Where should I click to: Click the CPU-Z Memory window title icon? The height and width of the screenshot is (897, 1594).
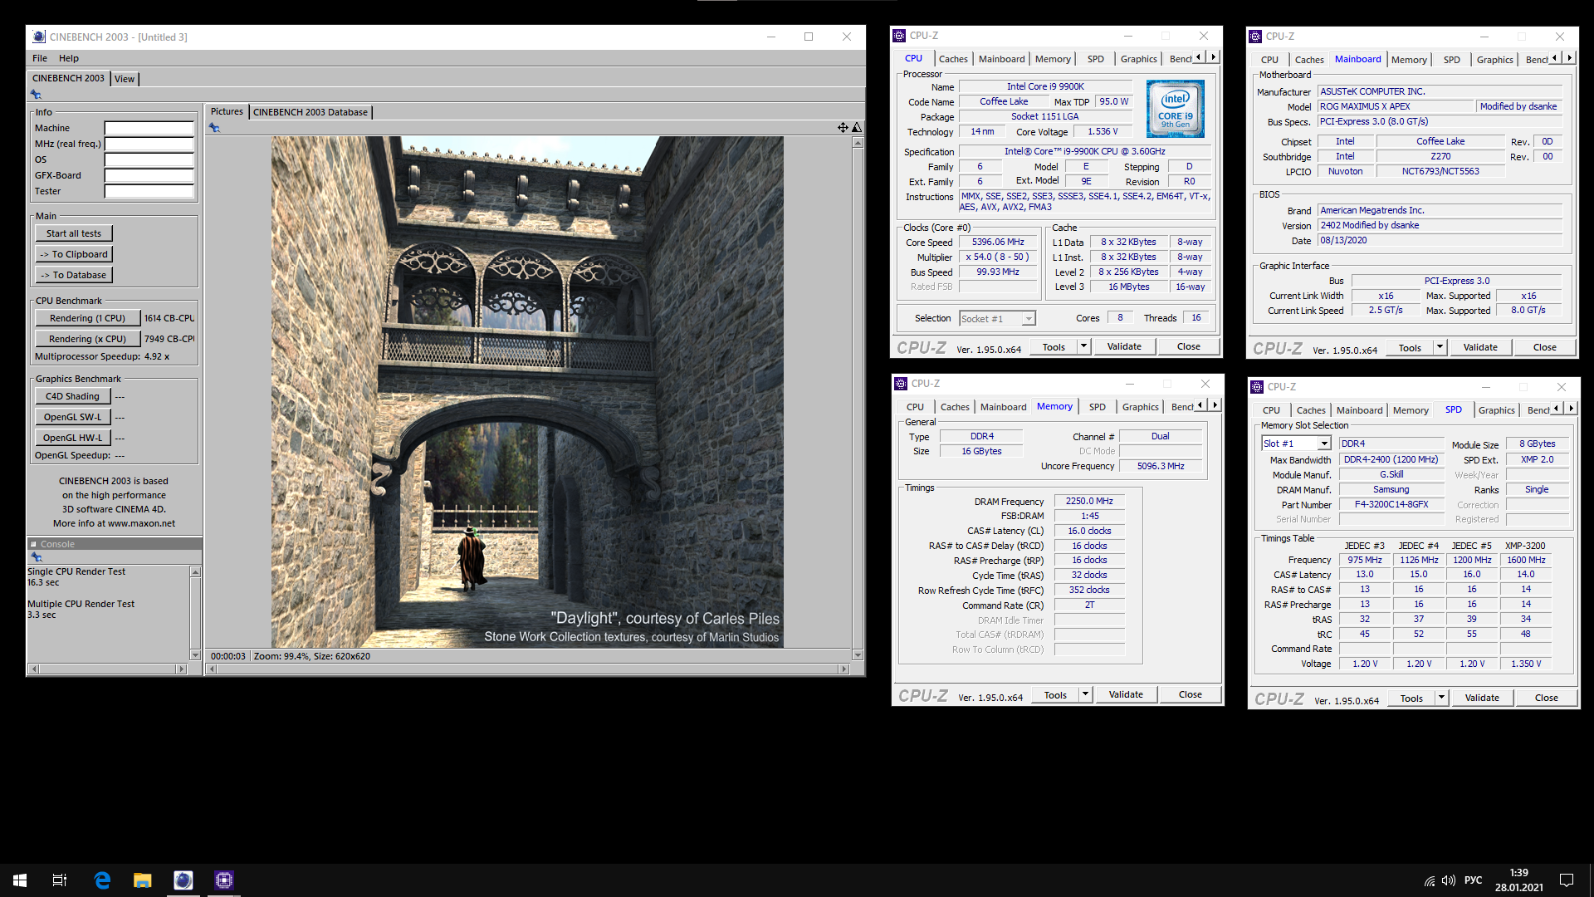[x=901, y=383]
